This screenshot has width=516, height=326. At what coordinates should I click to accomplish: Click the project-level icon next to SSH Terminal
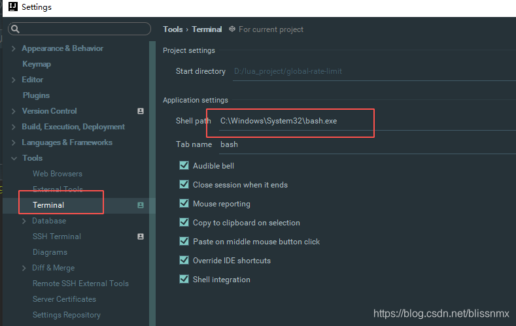[x=141, y=236]
